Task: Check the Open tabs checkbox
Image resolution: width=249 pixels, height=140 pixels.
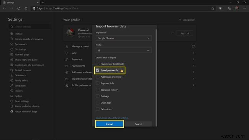Action: click(x=98, y=103)
